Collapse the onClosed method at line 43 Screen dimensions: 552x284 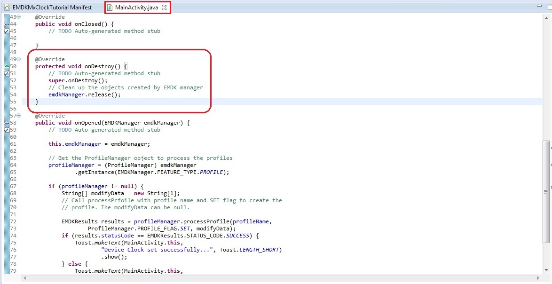18,17
